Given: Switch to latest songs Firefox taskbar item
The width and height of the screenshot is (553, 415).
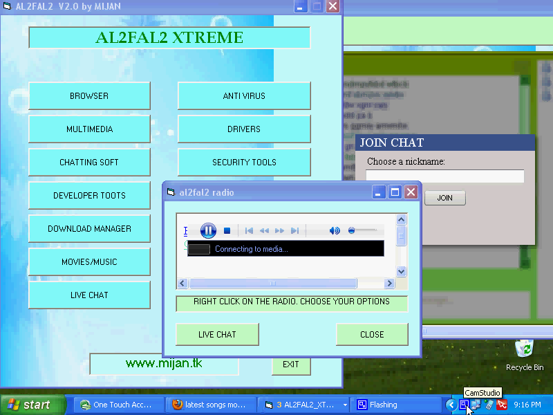Looking at the screenshot, I should pos(211,405).
